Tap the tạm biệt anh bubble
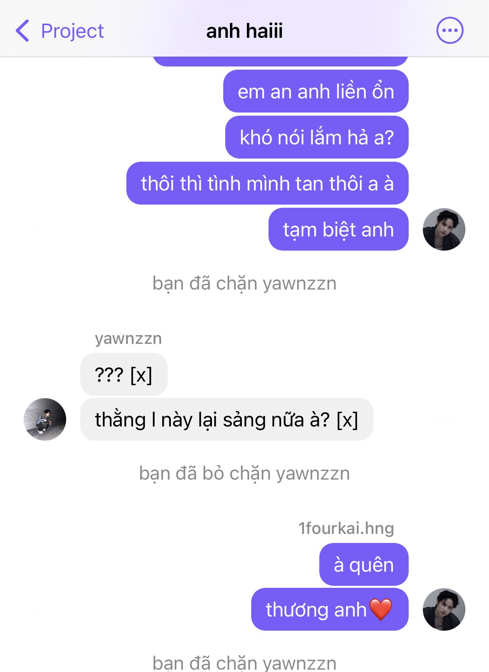The image size is (489, 672). coord(338,229)
